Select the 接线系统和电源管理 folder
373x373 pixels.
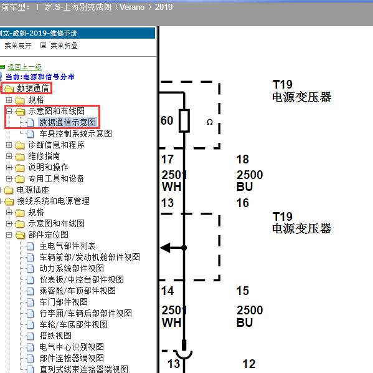point(54,201)
